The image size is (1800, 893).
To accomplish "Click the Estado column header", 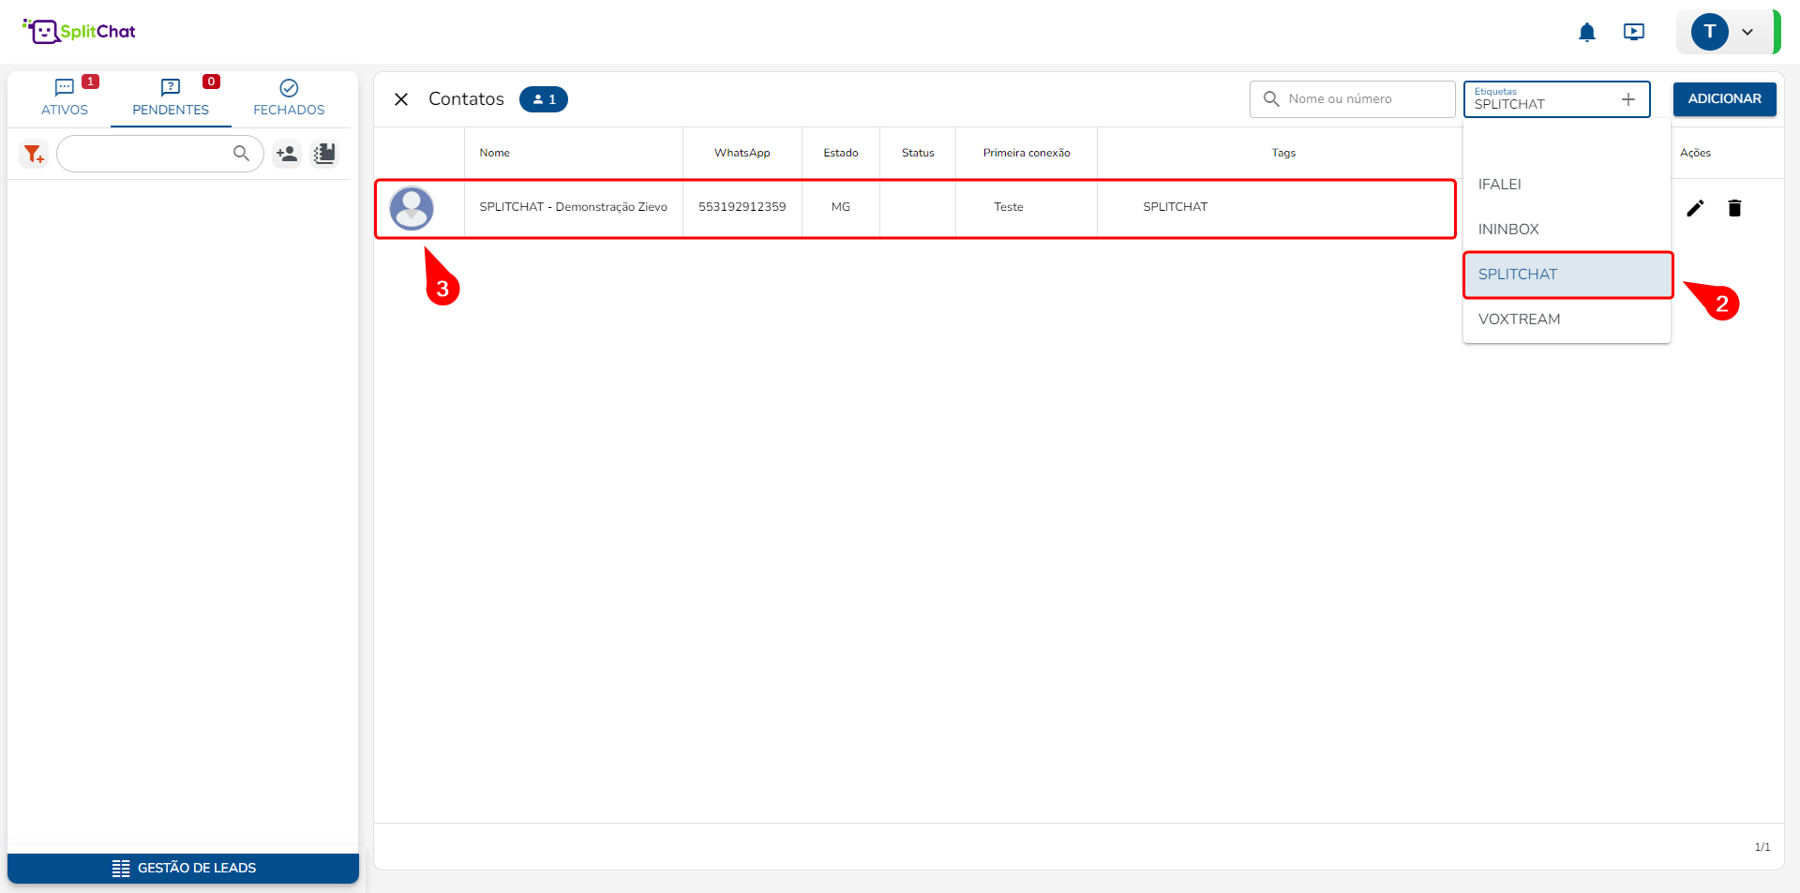I will (840, 153).
